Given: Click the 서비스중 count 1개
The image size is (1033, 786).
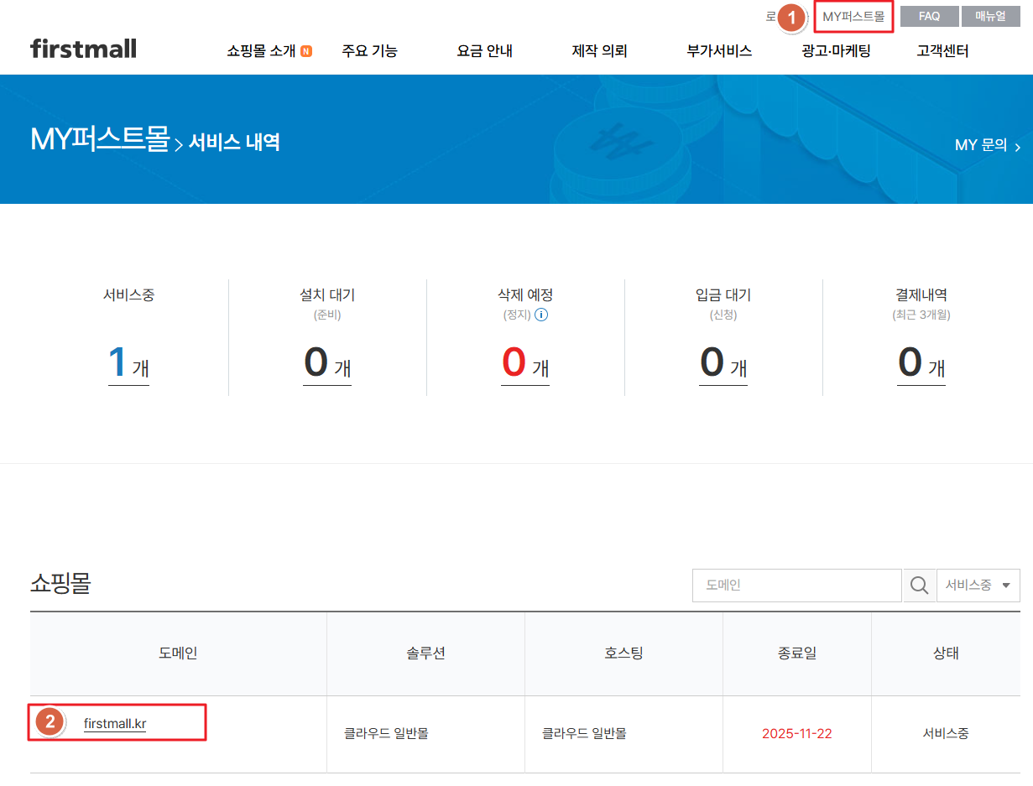Looking at the screenshot, I should [x=128, y=363].
